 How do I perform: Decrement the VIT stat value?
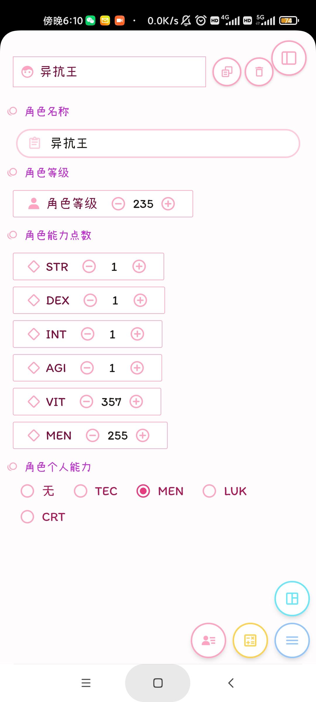pos(87,402)
